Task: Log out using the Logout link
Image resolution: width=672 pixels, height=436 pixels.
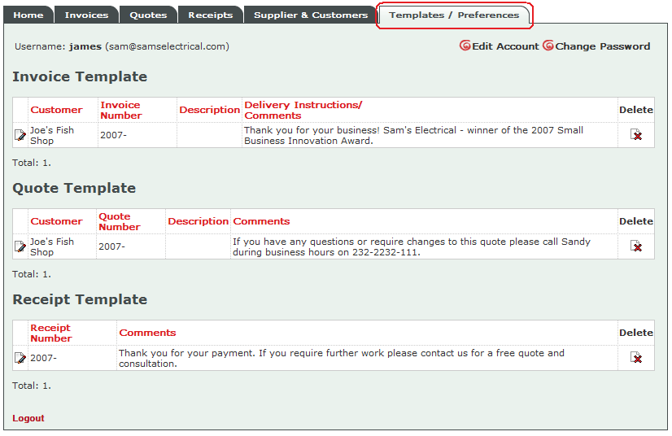Action: pos(28,418)
